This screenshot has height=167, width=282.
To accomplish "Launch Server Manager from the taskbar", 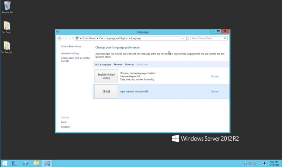I will click(15, 163).
